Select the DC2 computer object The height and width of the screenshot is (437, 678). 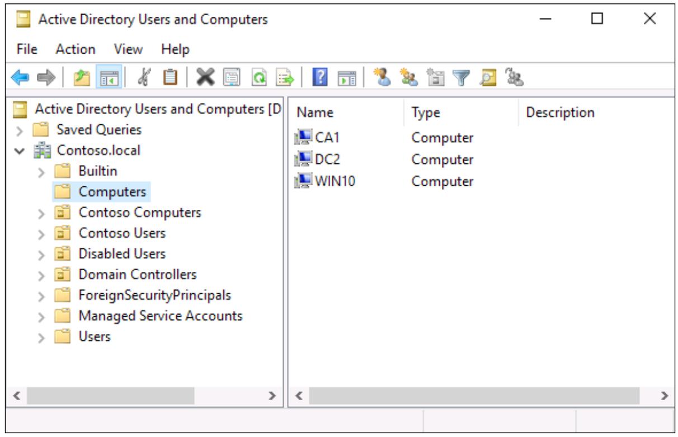pyautogui.click(x=328, y=159)
